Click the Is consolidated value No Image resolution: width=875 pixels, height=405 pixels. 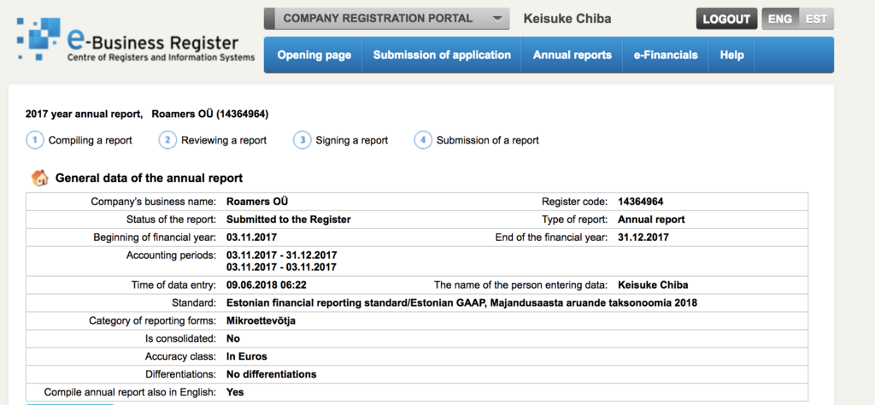pyautogui.click(x=233, y=338)
